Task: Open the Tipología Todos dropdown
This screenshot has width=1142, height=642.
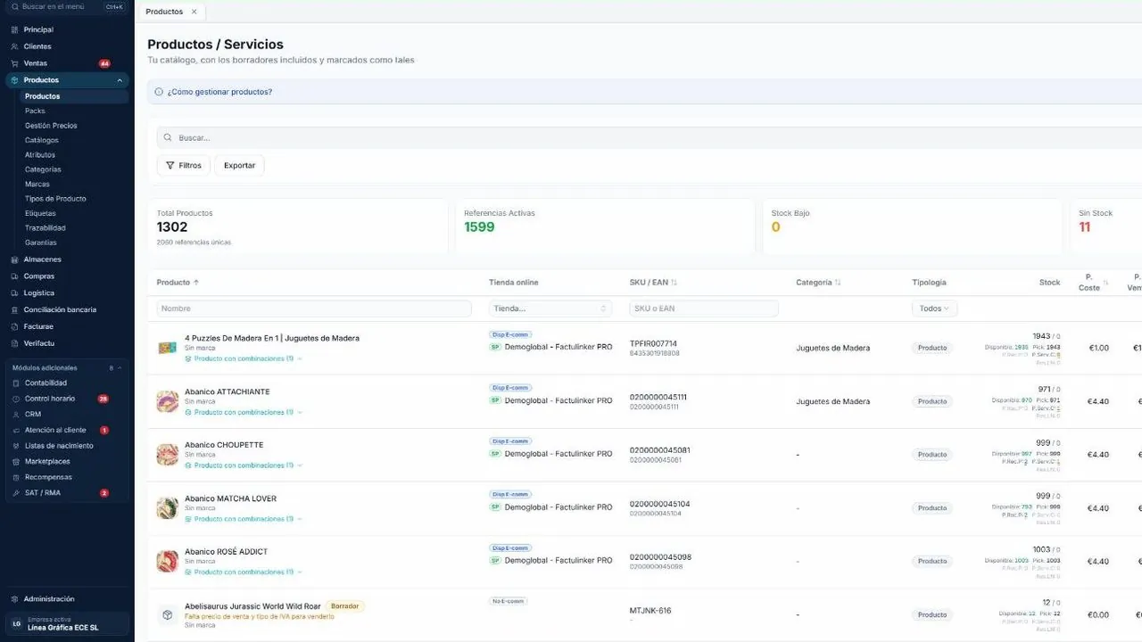Action: [935, 309]
